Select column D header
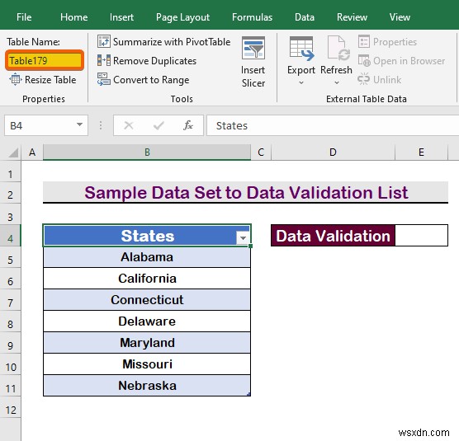Image resolution: width=459 pixels, height=441 pixels. (333, 152)
